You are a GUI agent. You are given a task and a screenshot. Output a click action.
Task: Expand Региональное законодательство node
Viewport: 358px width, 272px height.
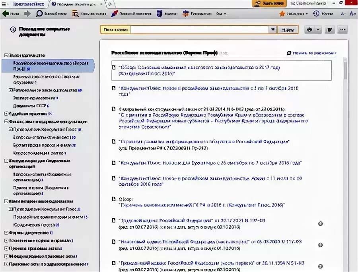pyautogui.click(x=10, y=90)
